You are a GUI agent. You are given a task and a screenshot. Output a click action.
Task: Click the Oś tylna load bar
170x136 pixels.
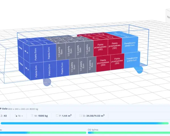[x=129, y=133]
